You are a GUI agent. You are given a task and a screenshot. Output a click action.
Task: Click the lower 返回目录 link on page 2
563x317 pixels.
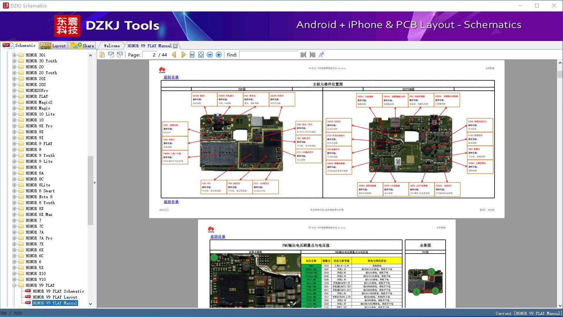(x=171, y=202)
